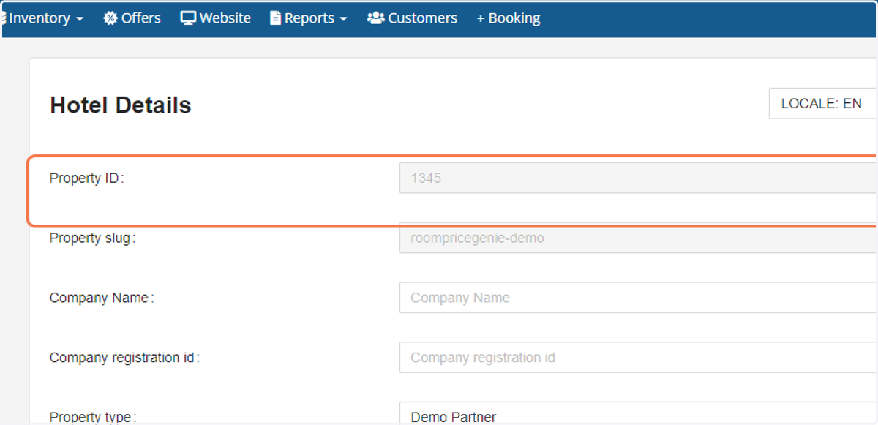This screenshot has width=878, height=425.
Task: Click the Property ID field showing 1345
Action: click(638, 178)
